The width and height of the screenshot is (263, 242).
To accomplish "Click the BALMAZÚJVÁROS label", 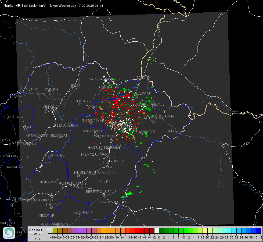I will (x=95, y=154).
